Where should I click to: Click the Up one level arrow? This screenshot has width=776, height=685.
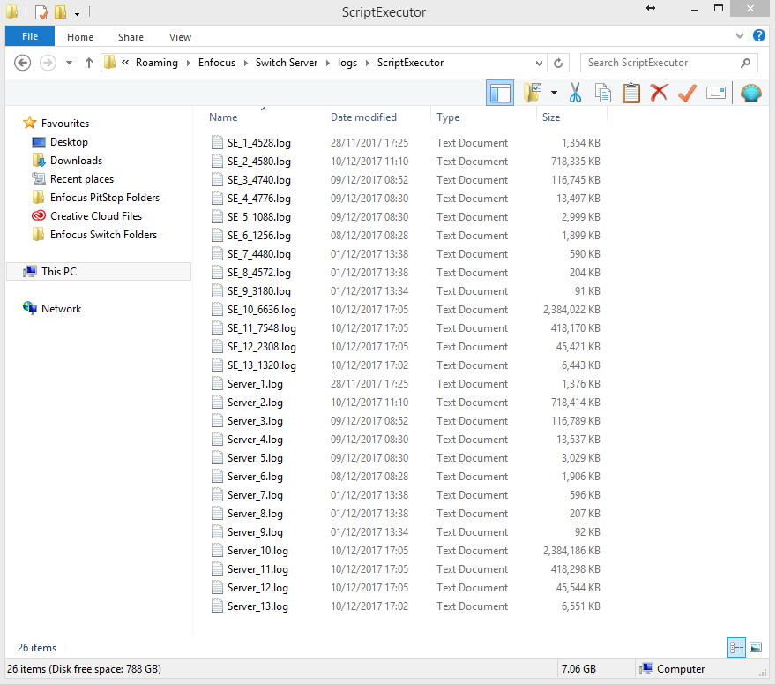(89, 63)
